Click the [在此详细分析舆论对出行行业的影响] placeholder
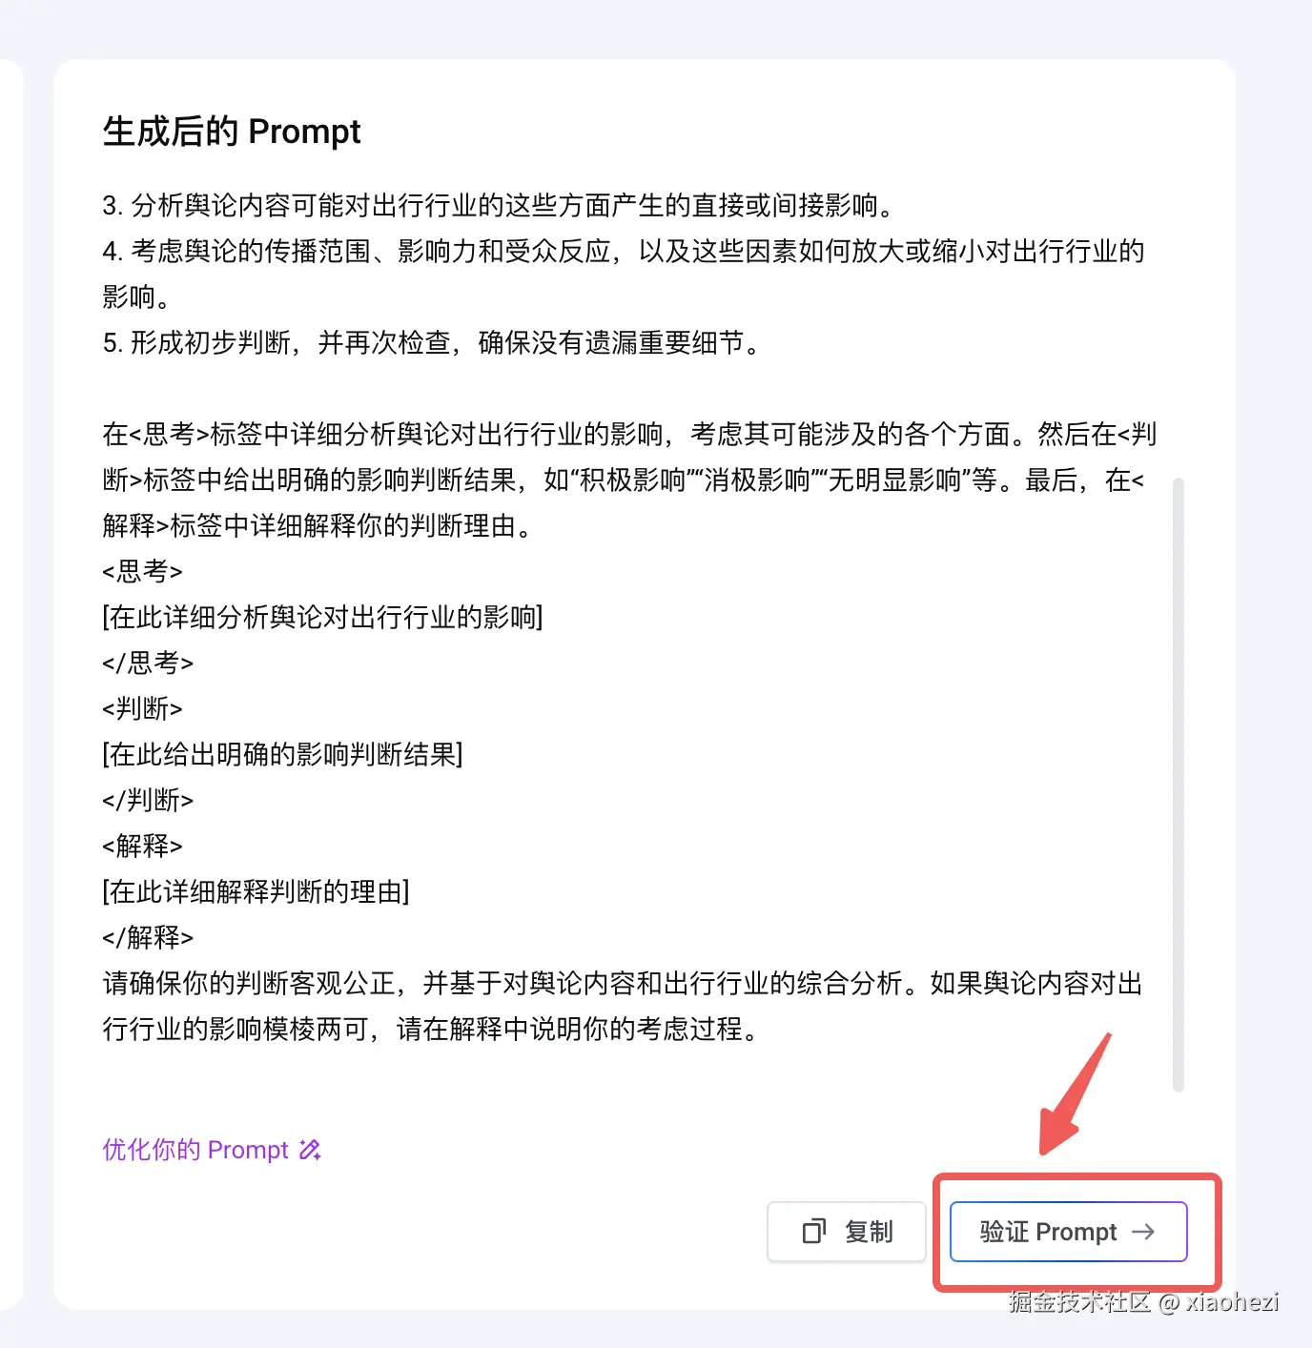This screenshot has width=1312, height=1348. click(322, 617)
